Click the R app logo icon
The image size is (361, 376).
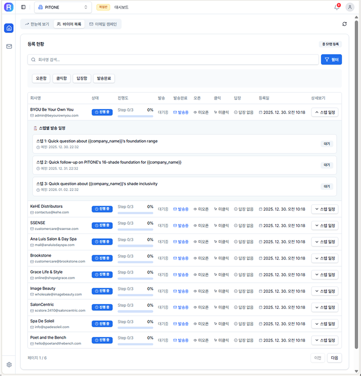[9, 7]
